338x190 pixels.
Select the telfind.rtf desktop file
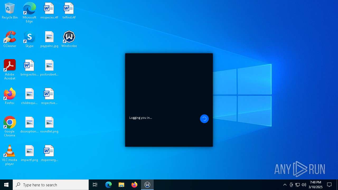pos(69,11)
